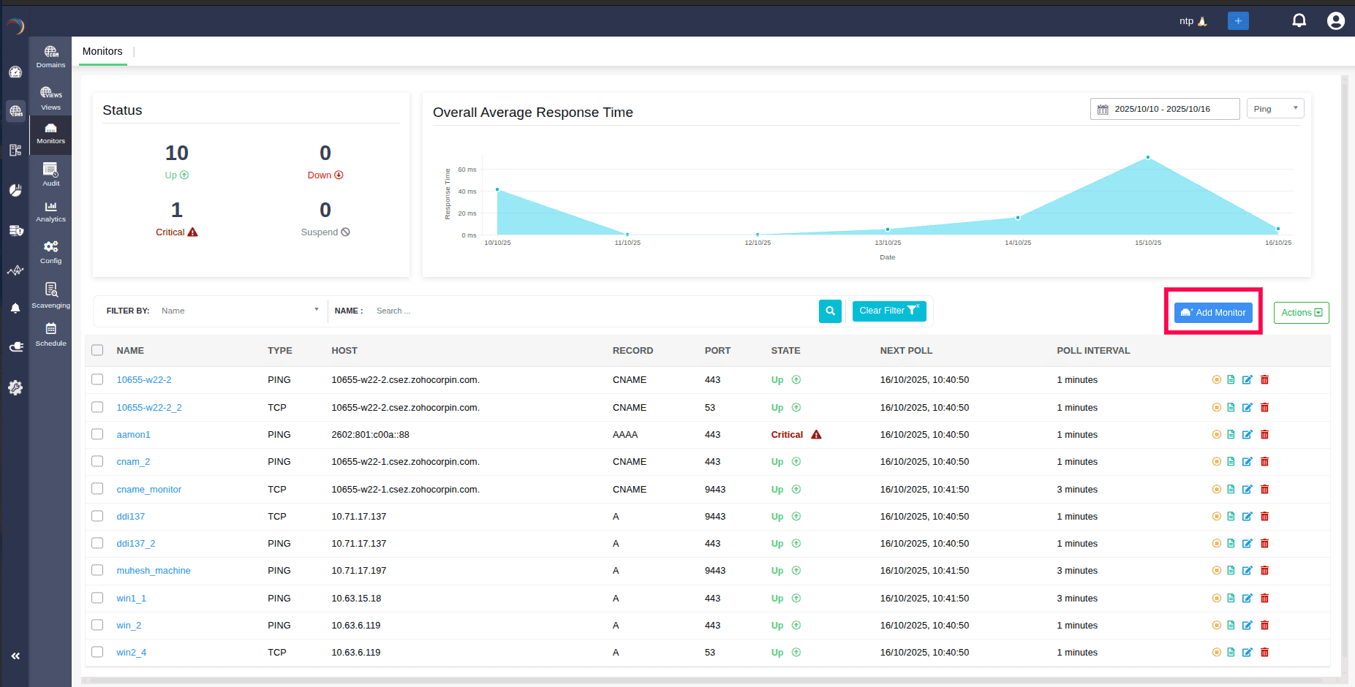Open the muhesh_machine monitor link
Screen dimensions: 1355x687
click(x=154, y=571)
